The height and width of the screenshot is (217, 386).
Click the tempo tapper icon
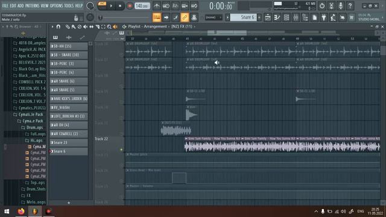tap(333, 17)
